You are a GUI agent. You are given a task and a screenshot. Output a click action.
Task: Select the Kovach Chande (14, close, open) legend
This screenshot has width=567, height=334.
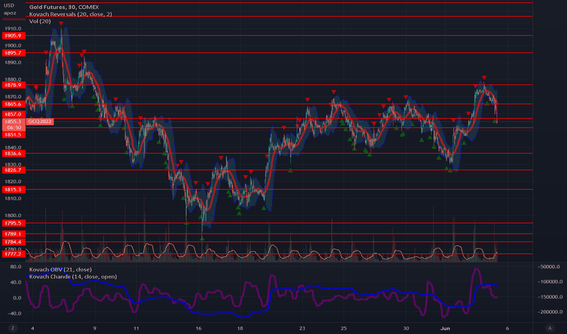click(x=73, y=276)
